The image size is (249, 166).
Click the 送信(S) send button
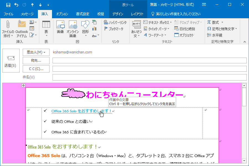click(11, 61)
